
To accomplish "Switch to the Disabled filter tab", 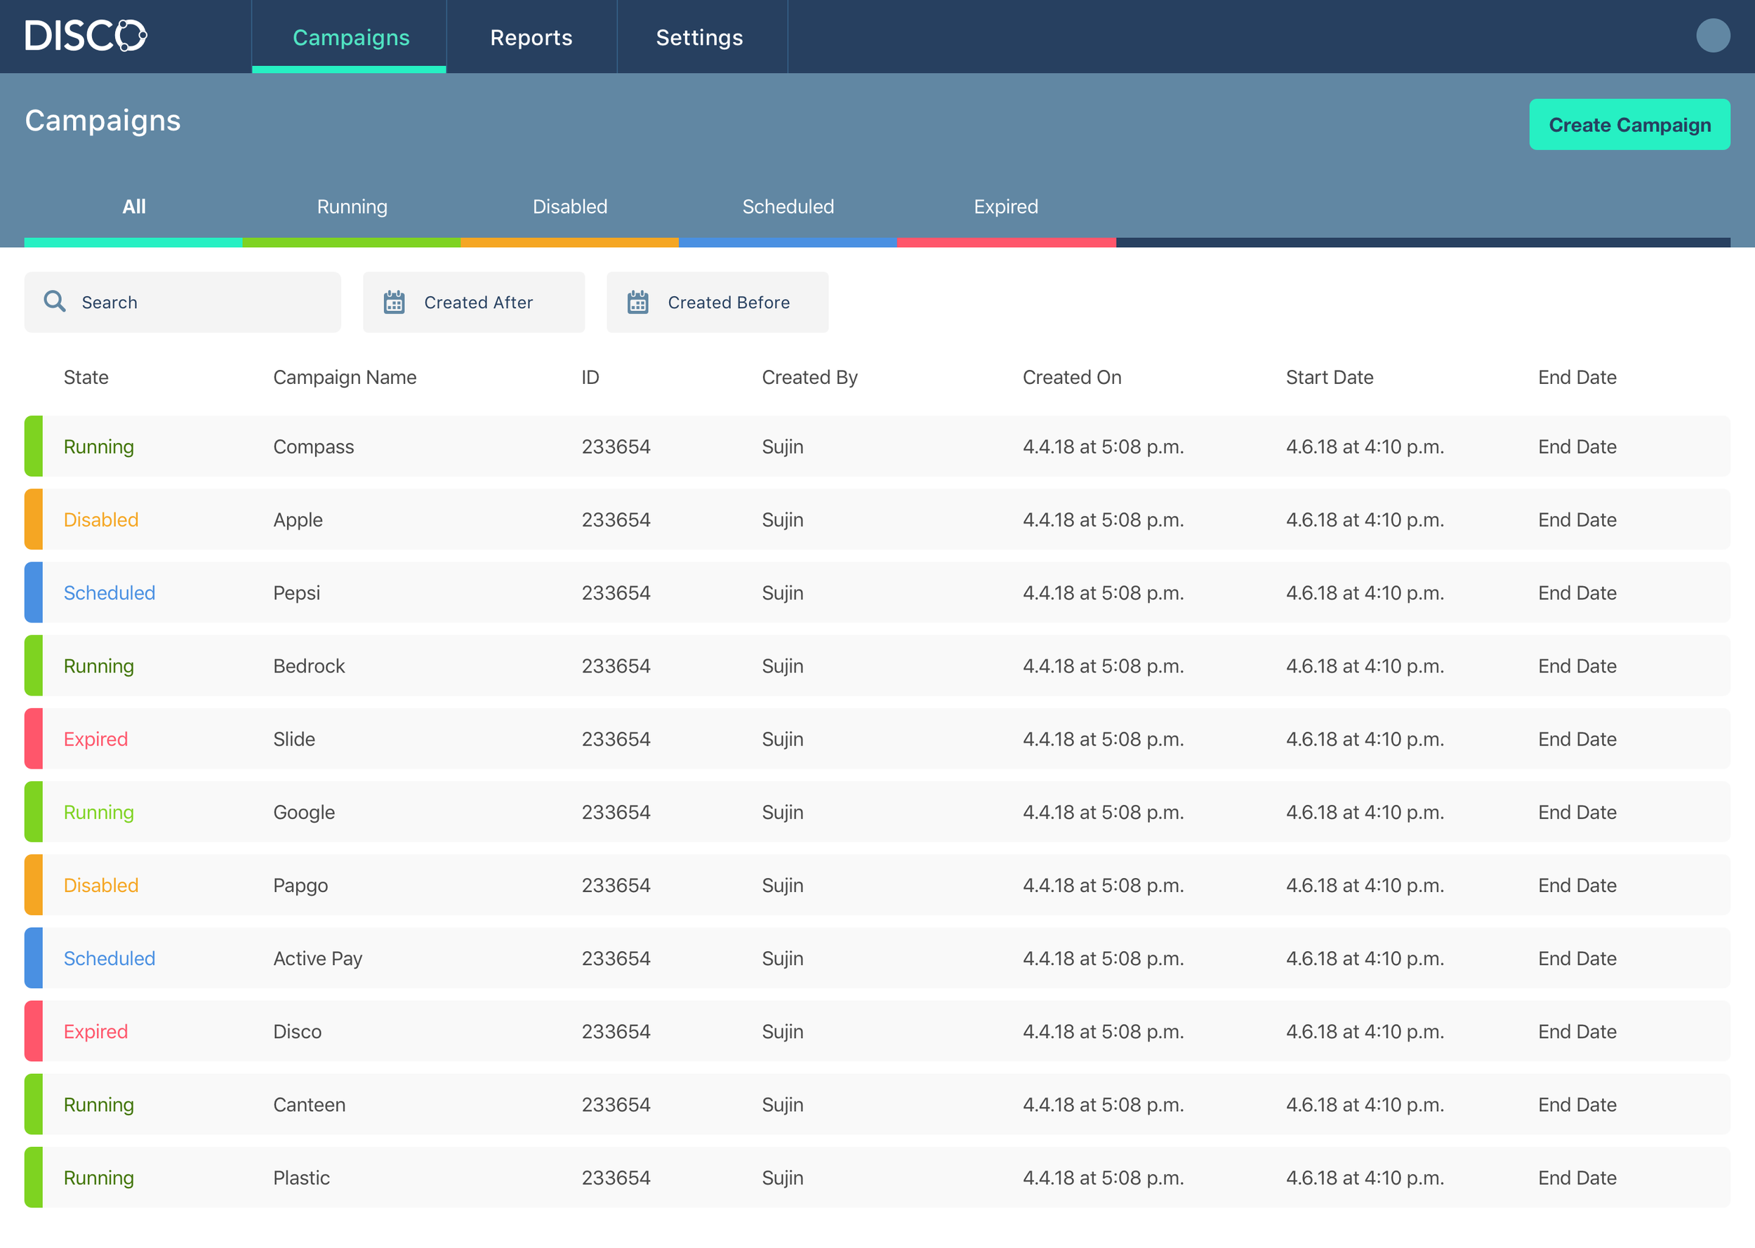I will click(x=569, y=207).
